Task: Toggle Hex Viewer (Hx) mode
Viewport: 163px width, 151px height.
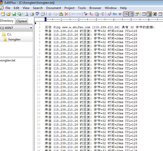Action: [x=115, y=14]
